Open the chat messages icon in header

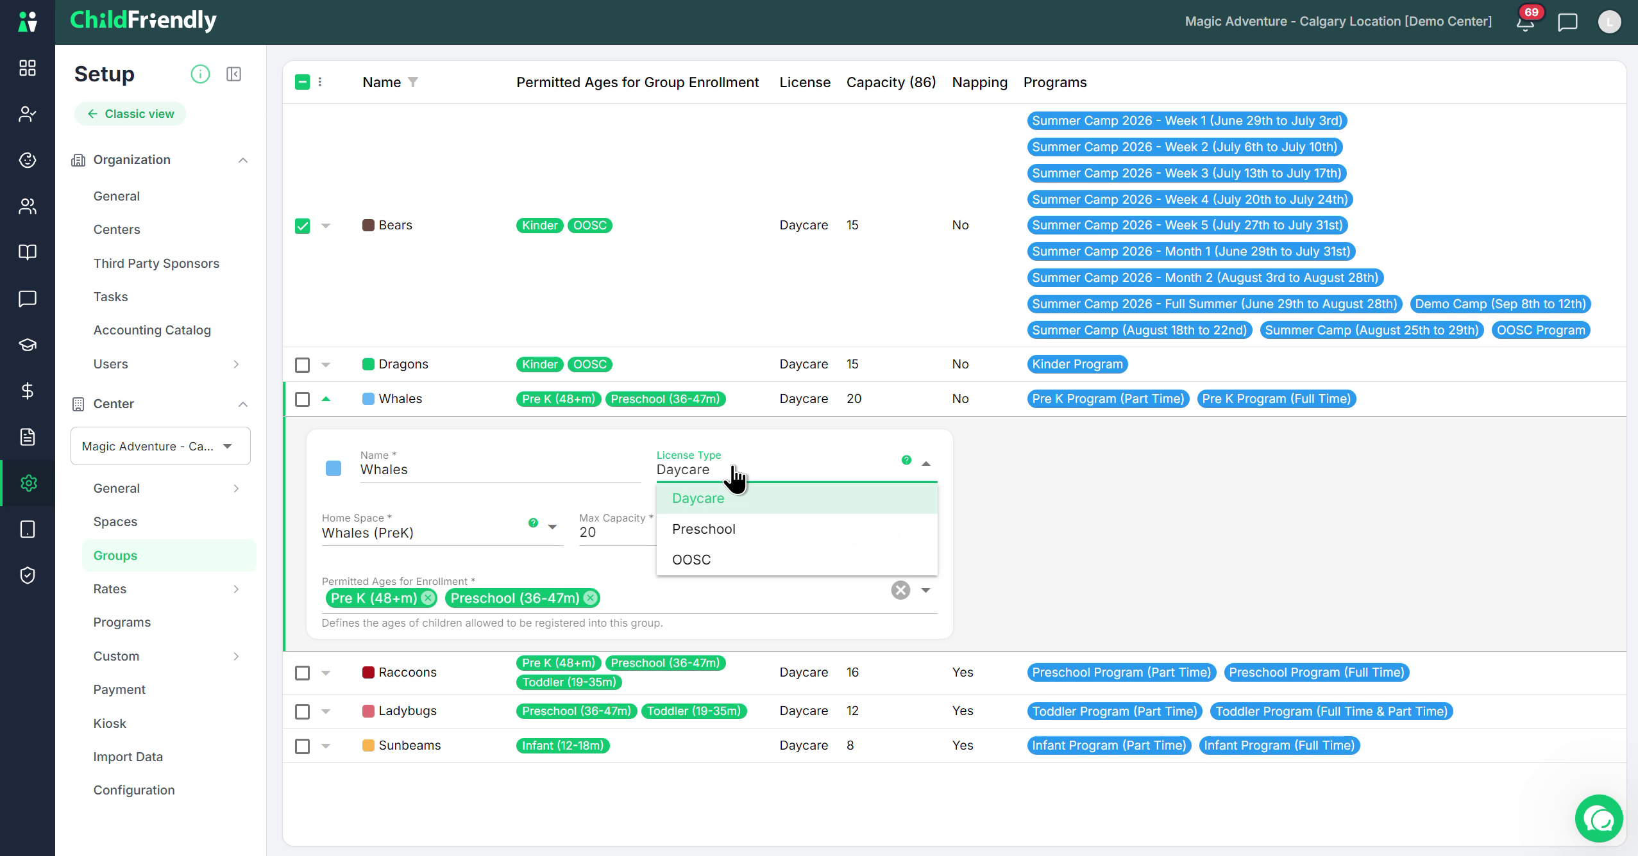tap(1567, 22)
